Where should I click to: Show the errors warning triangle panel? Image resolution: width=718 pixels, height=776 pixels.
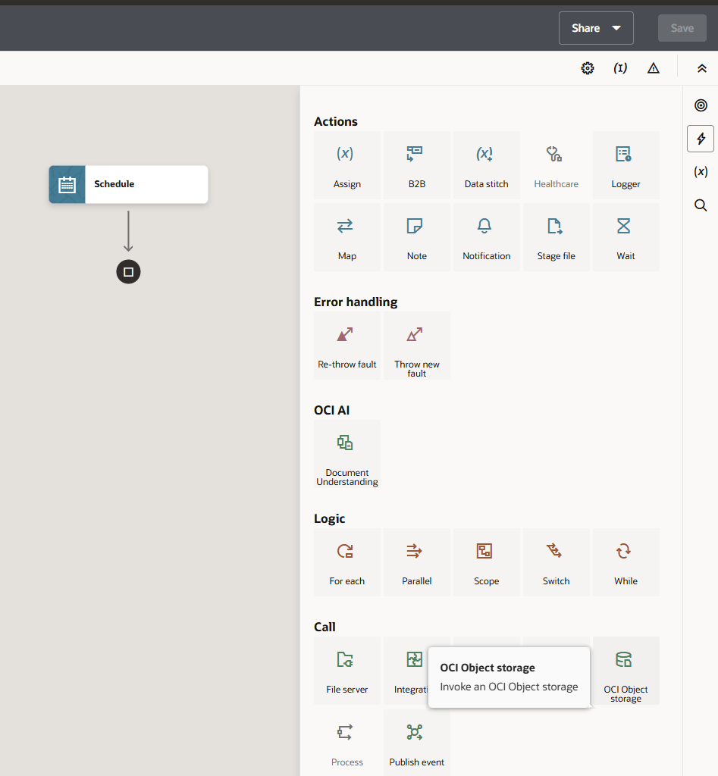click(654, 68)
